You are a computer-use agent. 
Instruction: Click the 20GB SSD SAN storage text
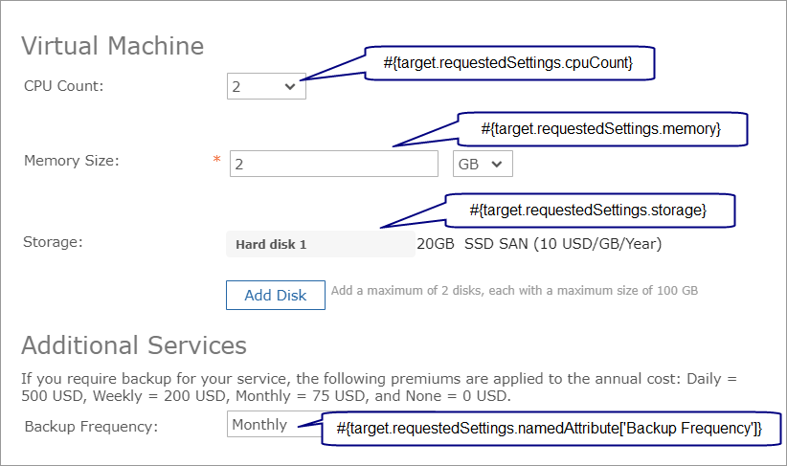tap(539, 244)
